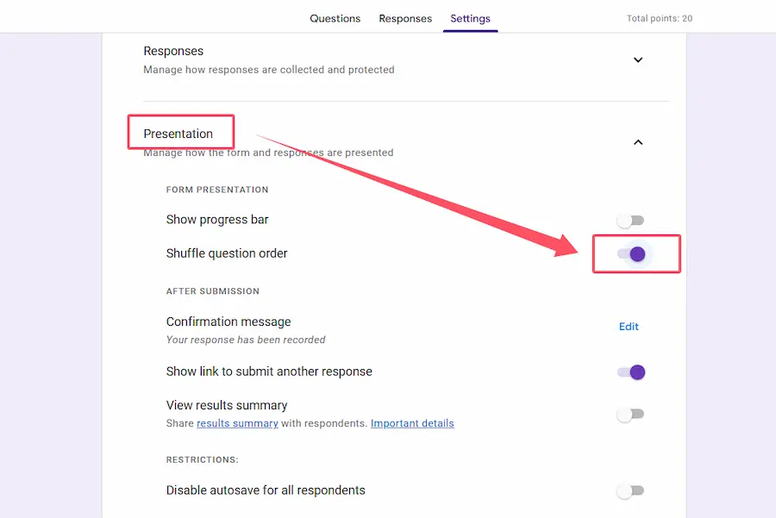This screenshot has height=518, width=776.
Task: Select the Settings tab
Action: coord(470,18)
